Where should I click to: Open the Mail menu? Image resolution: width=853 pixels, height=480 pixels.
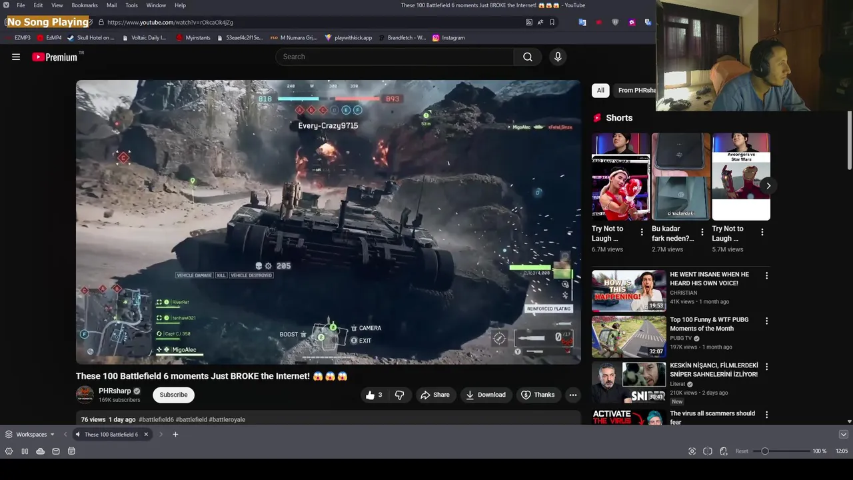point(111,5)
